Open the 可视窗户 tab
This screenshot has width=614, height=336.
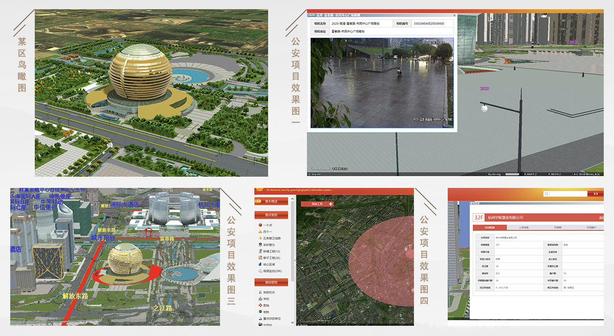[591, 227]
